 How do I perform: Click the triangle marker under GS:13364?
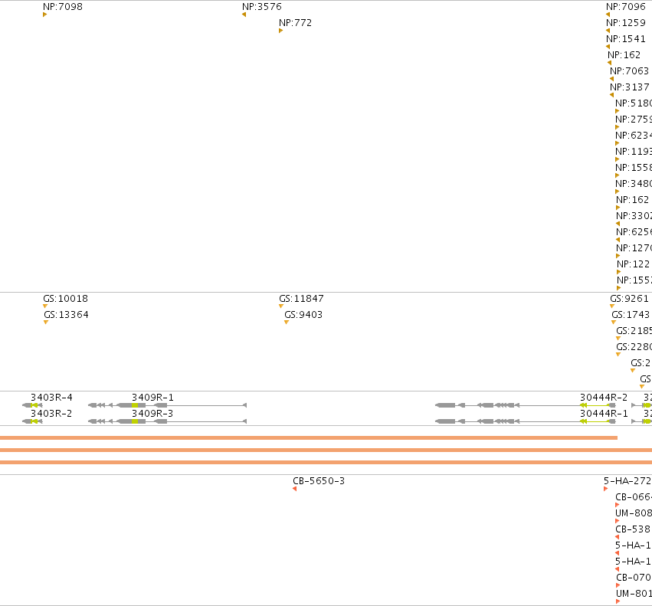point(46,323)
